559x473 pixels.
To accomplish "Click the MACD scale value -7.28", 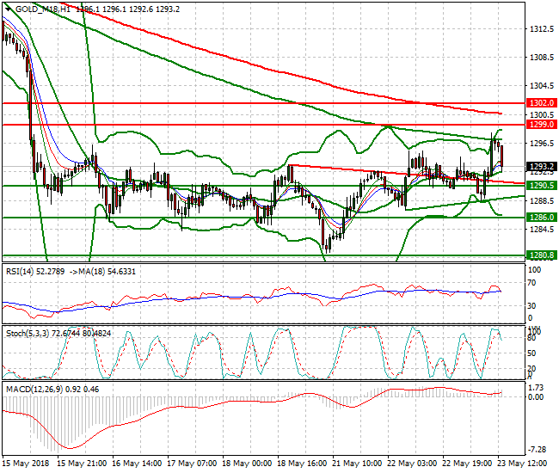I will 537,450.
